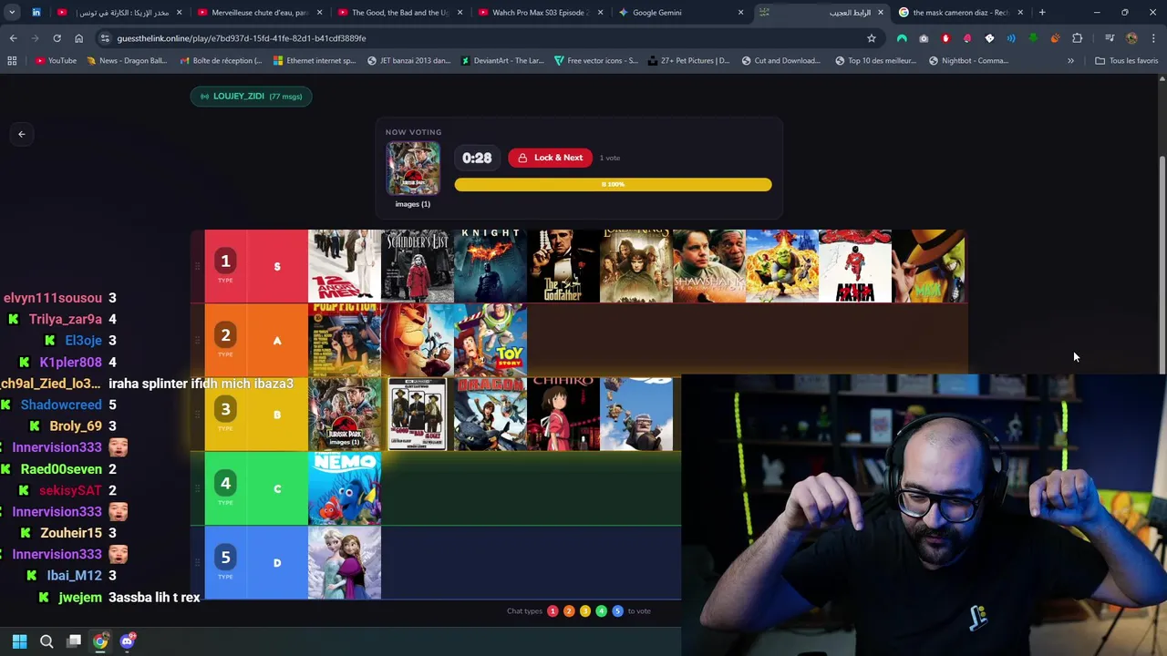Reload the current page

(57, 38)
